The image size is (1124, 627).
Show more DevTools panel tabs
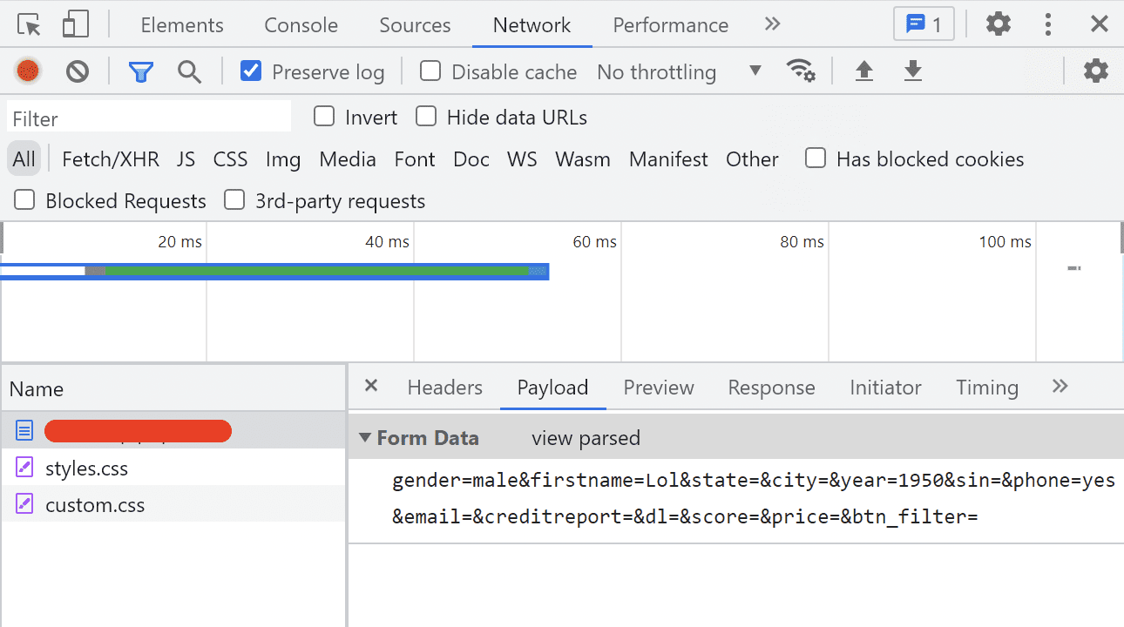[x=772, y=24]
